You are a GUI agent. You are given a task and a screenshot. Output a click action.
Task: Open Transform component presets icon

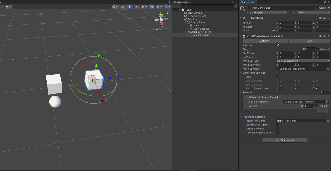pyautogui.click(x=325, y=18)
